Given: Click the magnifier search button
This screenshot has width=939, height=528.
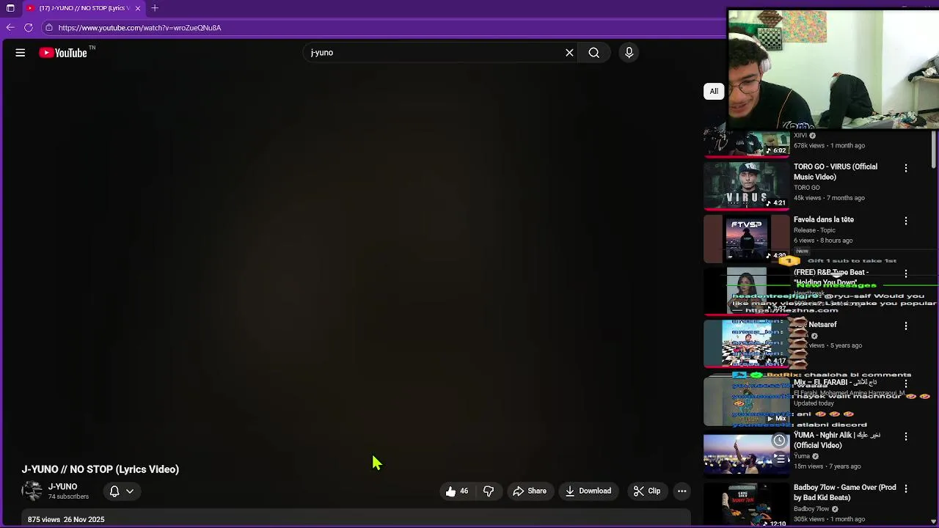Looking at the screenshot, I should coord(594,53).
